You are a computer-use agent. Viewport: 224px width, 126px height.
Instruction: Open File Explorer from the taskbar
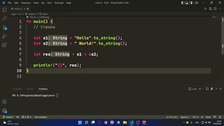(125, 122)
